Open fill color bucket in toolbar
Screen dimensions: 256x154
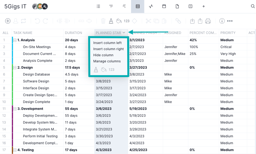click(119, 21)
